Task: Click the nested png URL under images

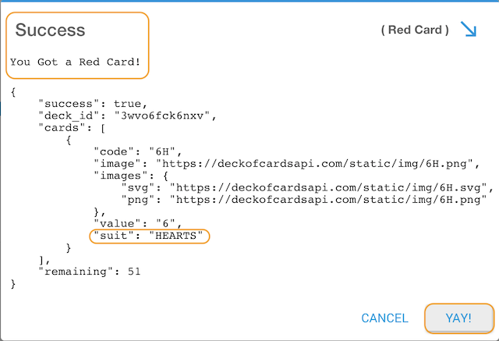Action: (304, 200)
